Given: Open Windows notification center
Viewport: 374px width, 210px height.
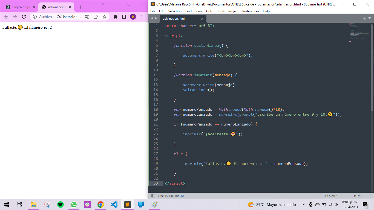Looking at the screenshot, I should (365, 205).
